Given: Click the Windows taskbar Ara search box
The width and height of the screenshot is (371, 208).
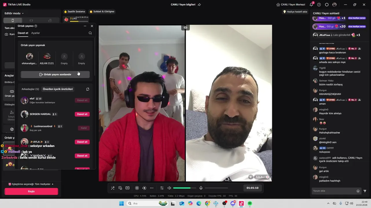Looking at the screenshot, I should click(x=147, y=203).
